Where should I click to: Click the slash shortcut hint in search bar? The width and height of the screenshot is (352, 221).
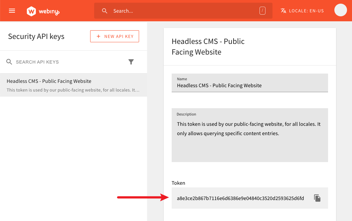coord(263,11)
